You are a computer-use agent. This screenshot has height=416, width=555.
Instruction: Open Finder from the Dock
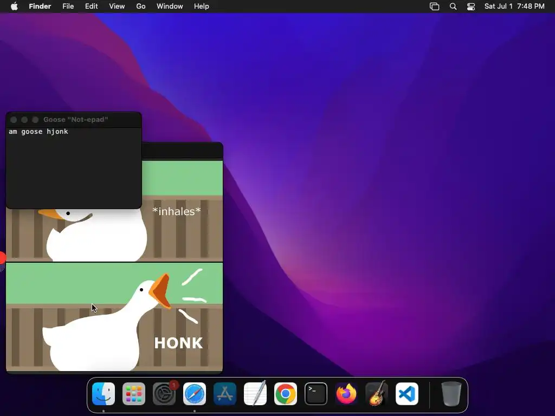pos(104,394)
